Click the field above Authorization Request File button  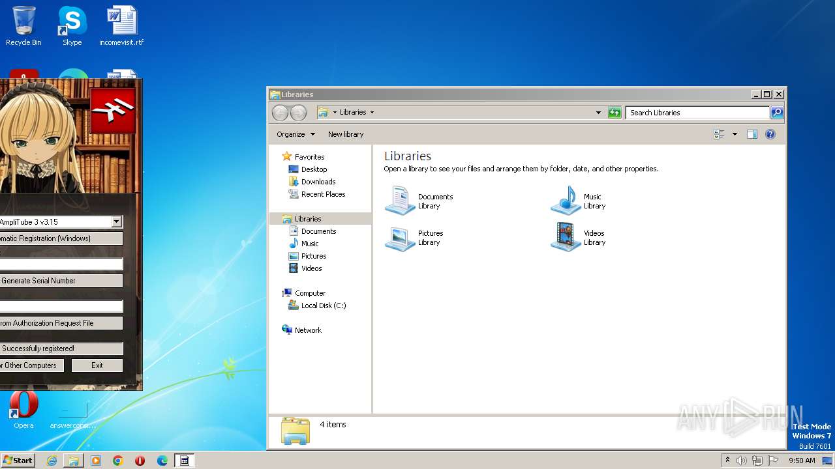(x=61, y=306)
